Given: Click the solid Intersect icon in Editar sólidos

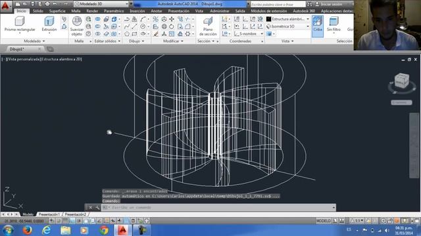Looking at the screenshot, I should [x=98, y=34].
